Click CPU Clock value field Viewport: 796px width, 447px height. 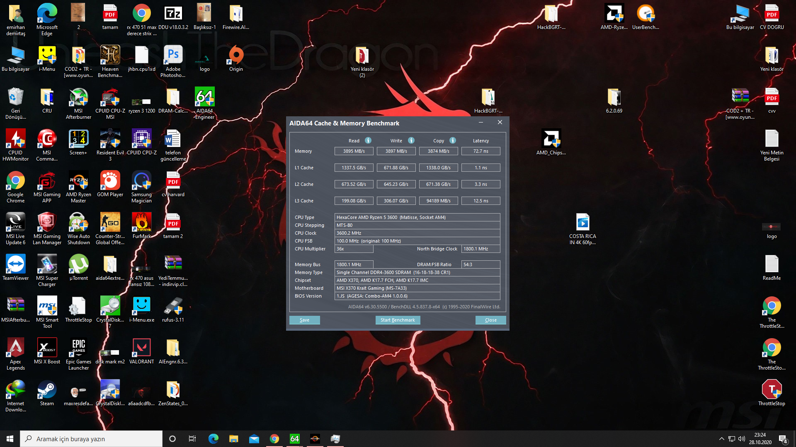tap(417, 233)
